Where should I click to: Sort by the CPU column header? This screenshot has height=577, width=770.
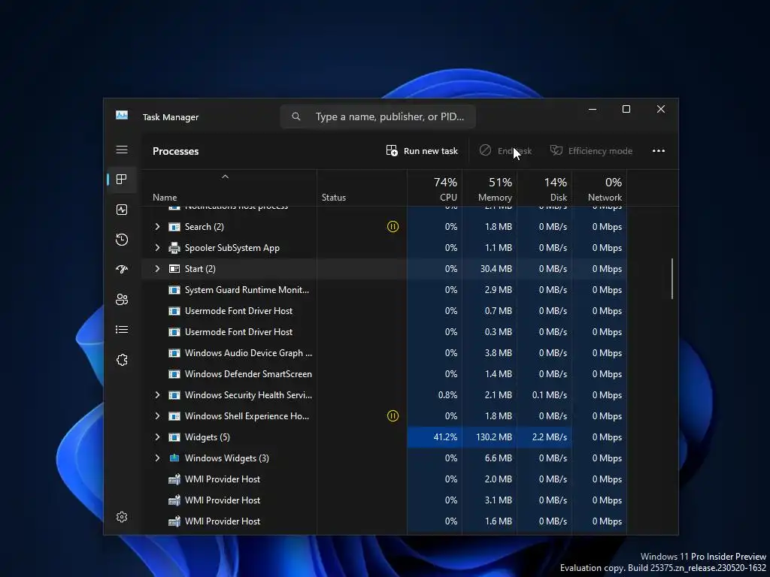click(435, 189)
